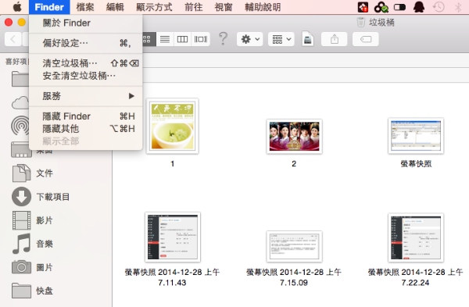Screen dimensions: 469x307
Task: Click the clover sync menu bar icon
Action: tap(381, 7)
